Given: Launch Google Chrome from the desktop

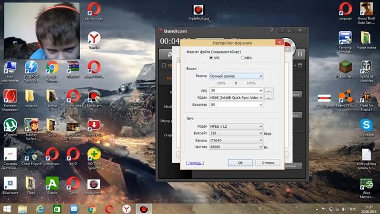Looking at the screenshot, I should tap(52, 71).
